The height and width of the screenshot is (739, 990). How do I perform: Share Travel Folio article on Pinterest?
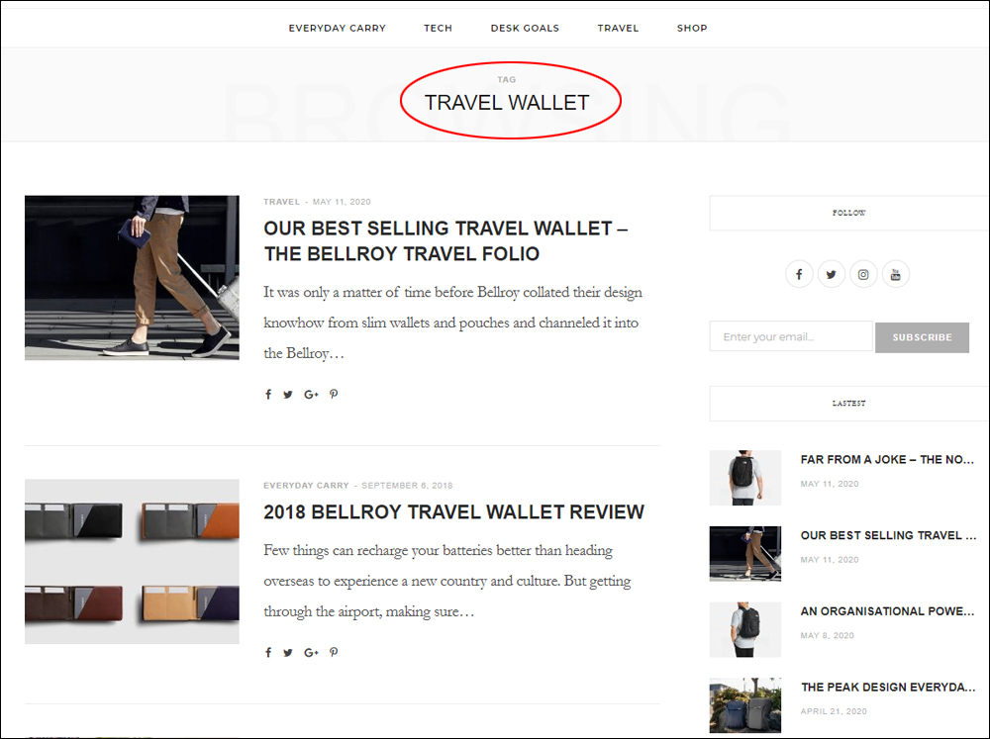tap(334, 395)
